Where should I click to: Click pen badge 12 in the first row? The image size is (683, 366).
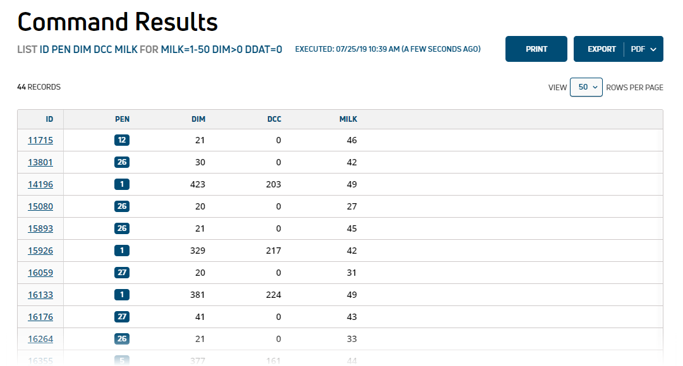(122, 140)
